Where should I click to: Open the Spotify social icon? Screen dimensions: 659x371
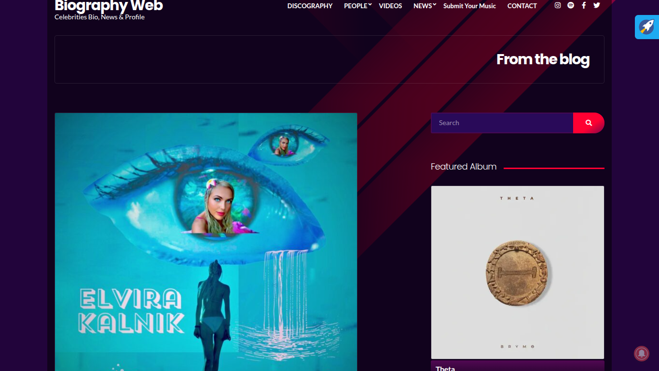tap(571, 5)
